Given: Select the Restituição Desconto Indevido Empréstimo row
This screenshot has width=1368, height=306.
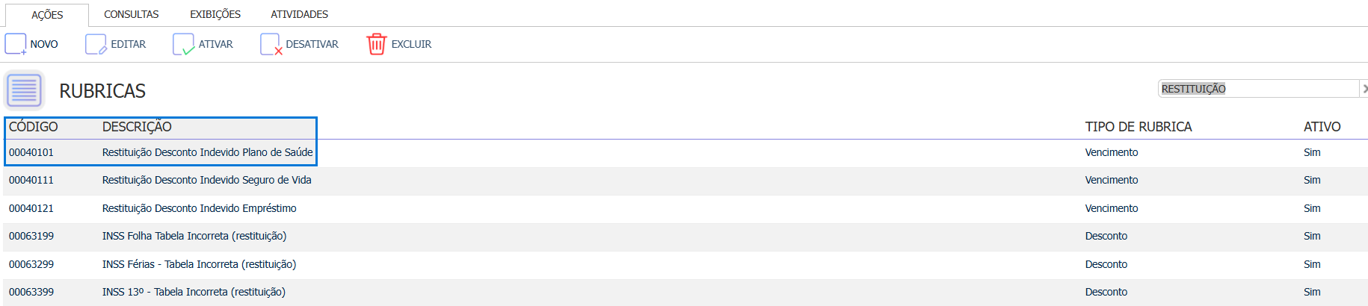Looking at the screenshot, I should click(x=200, y=208).
